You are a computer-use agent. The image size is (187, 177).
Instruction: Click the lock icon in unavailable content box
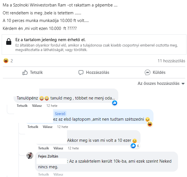[x=9, y=42]
